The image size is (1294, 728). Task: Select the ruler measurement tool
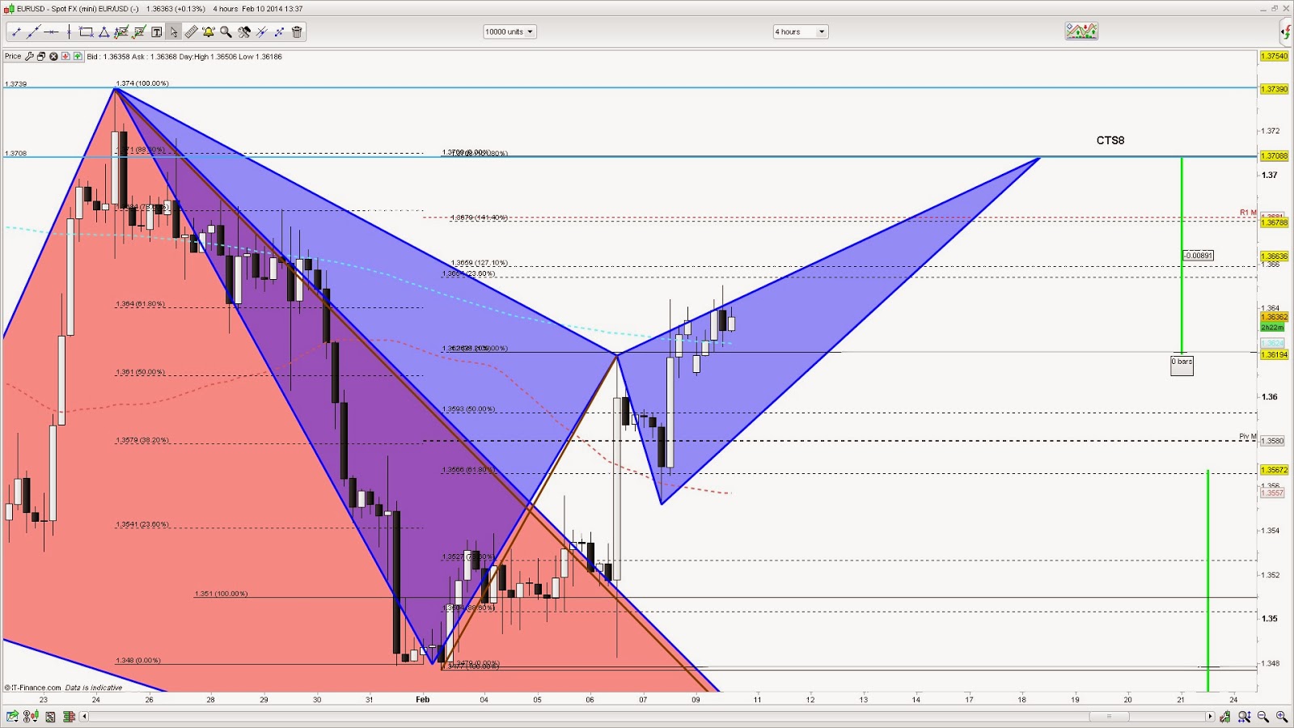tap(191, 32)
